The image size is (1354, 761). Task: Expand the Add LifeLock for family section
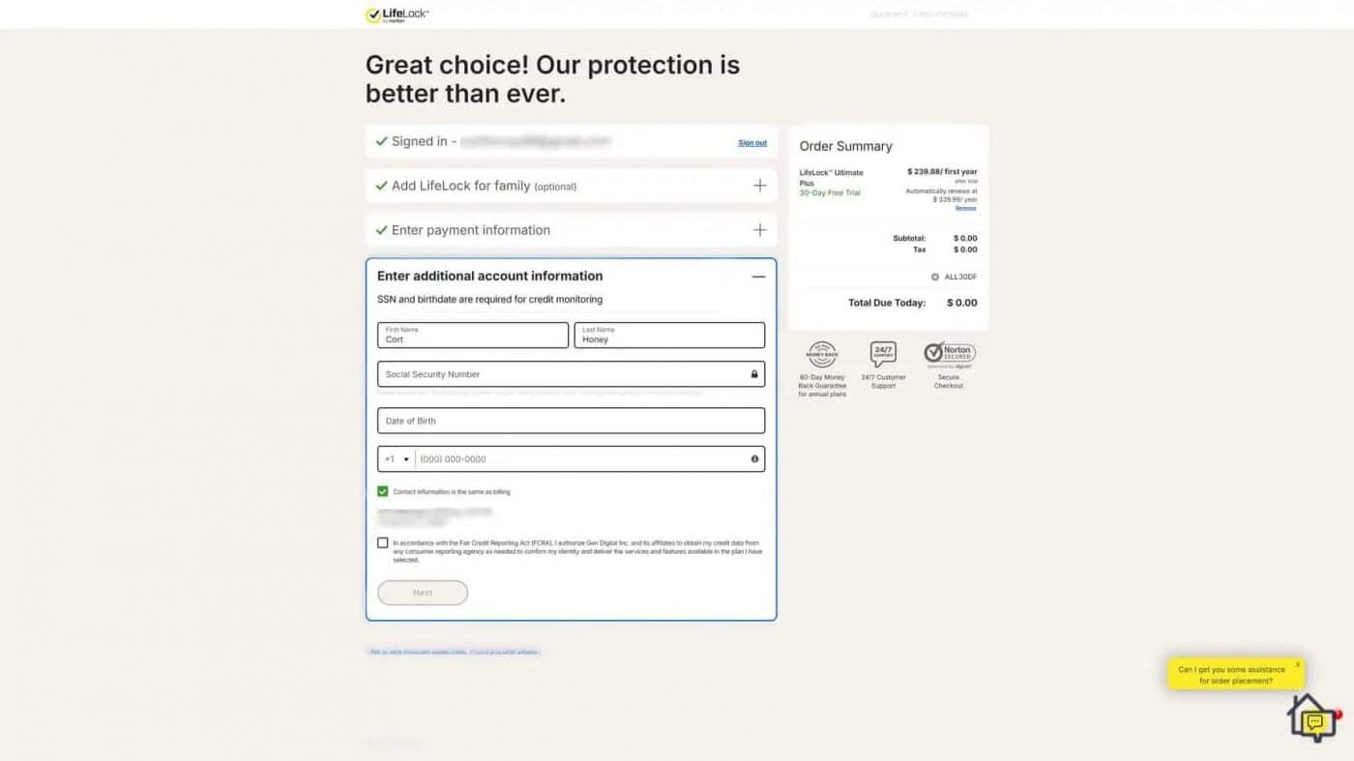pos(760,186)
